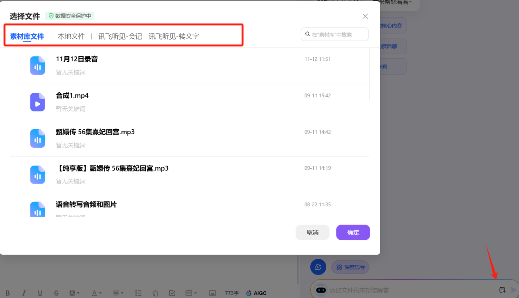The height and width of the screenshot is (298, 519).
Task: Choose the file 【纯享版】甄嬛传 56集熹妃回宫.mp3
Action: click(112, 168)
